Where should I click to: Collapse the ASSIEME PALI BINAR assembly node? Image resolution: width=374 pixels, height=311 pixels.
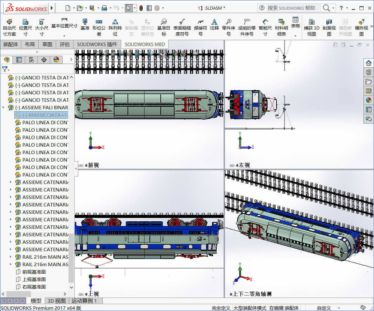[3, 107]
